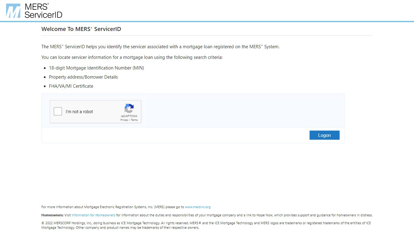Click the Property address/Borrower Details bullet
The height and width of the screenshot is (233, 414).
coord(83,77)
